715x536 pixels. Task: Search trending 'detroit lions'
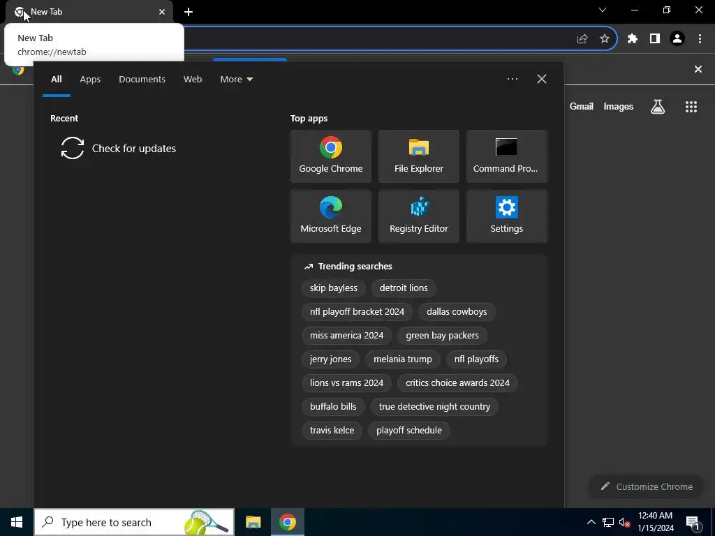[x=404, y=288]
